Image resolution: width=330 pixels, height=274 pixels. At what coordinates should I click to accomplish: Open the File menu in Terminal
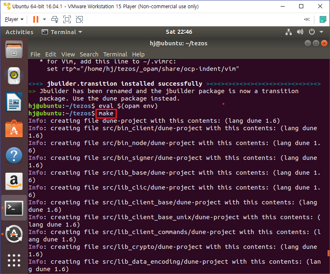(35, 54)
